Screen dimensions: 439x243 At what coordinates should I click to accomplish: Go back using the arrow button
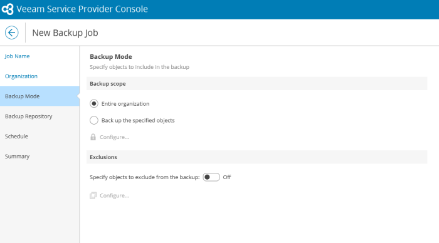pyautogui.click(x=11, y=33)
